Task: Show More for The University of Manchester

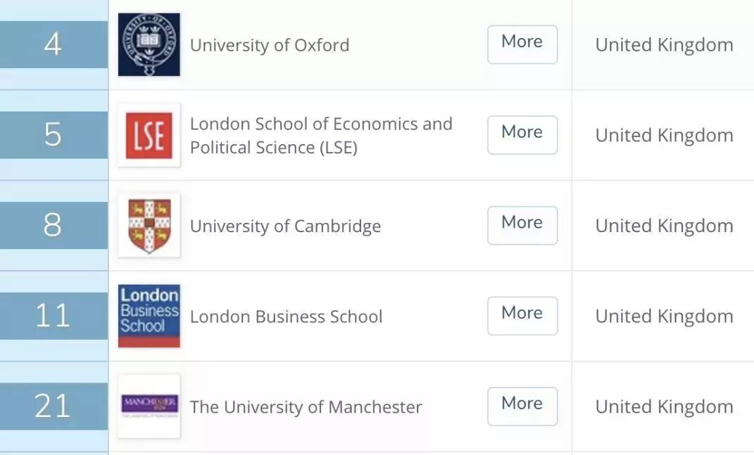Action: point(522,406)
